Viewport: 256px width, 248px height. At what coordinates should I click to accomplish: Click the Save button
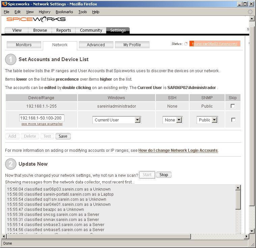(63, 136)
